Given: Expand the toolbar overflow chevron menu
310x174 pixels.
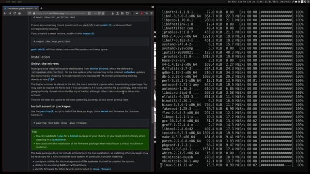Looking at the screenshot, I should pyautogui.click(x=147, y=13).
